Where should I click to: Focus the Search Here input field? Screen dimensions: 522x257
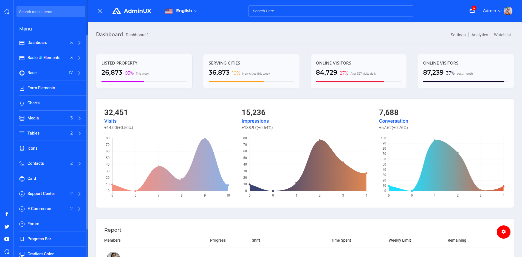pos(331,11)
